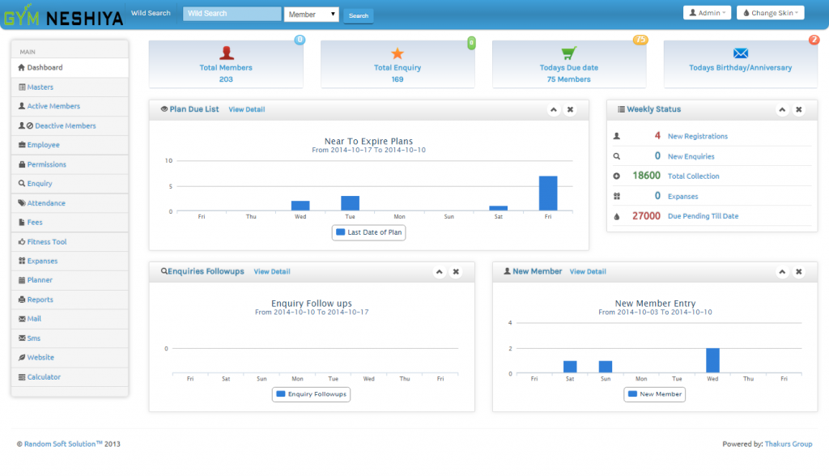Open the Member search type dropdown
The width and height of the screenshot is (829, 476).
point(312,15)
